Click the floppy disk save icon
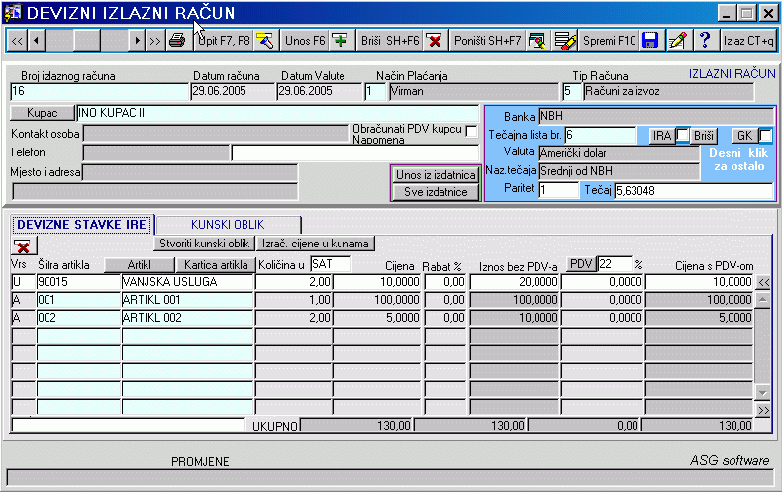782x492 pixels. point(650,41)
